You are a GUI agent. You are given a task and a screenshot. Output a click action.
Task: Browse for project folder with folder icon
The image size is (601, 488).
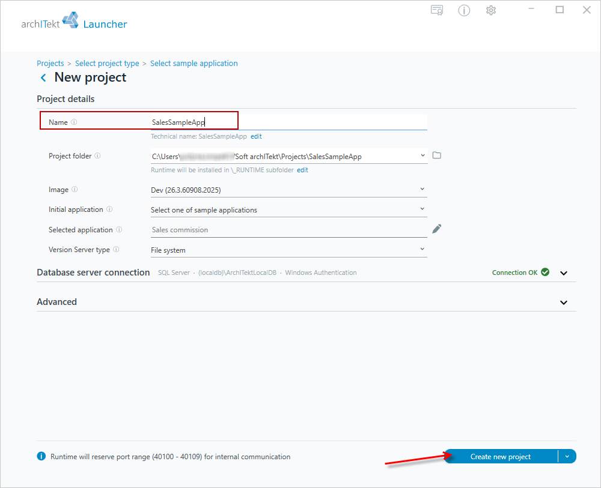tap(436, 155)
